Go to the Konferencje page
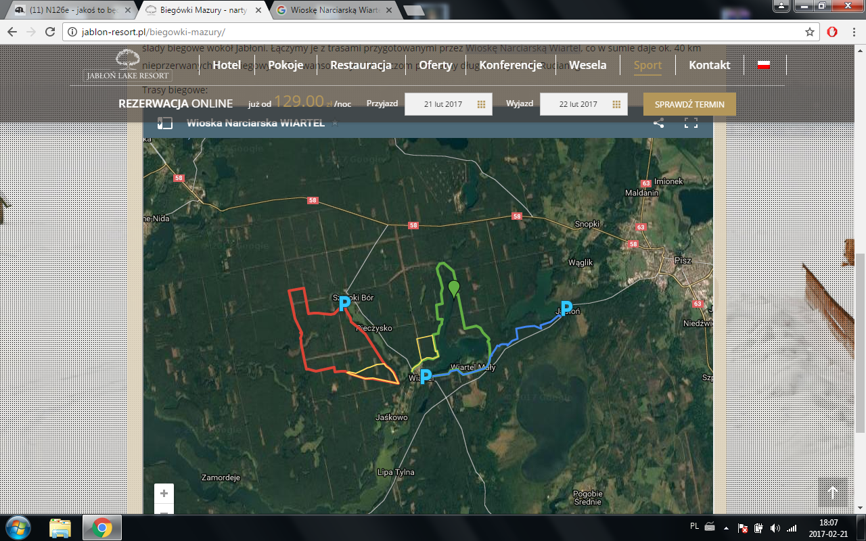The image size is (866, 541). coord(510,65)
